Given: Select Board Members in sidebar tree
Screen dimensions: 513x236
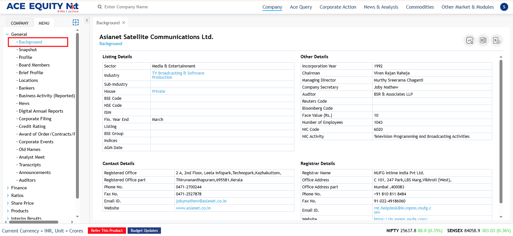Looking at the screenshot, I should click(x=34, y=65).
